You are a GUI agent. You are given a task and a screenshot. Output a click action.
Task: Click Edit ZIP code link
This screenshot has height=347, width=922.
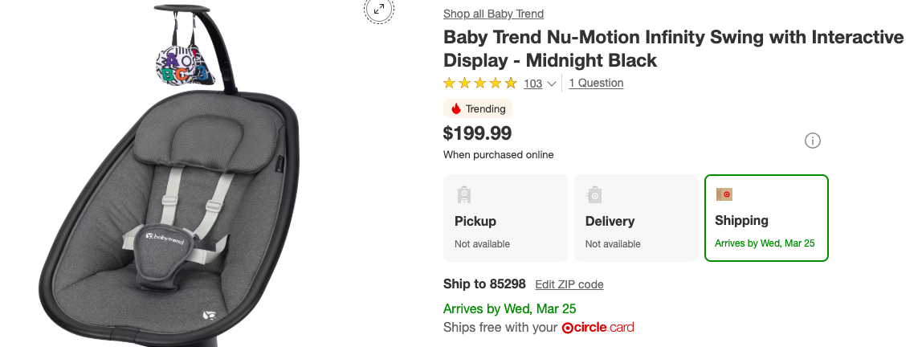[569, 284]
